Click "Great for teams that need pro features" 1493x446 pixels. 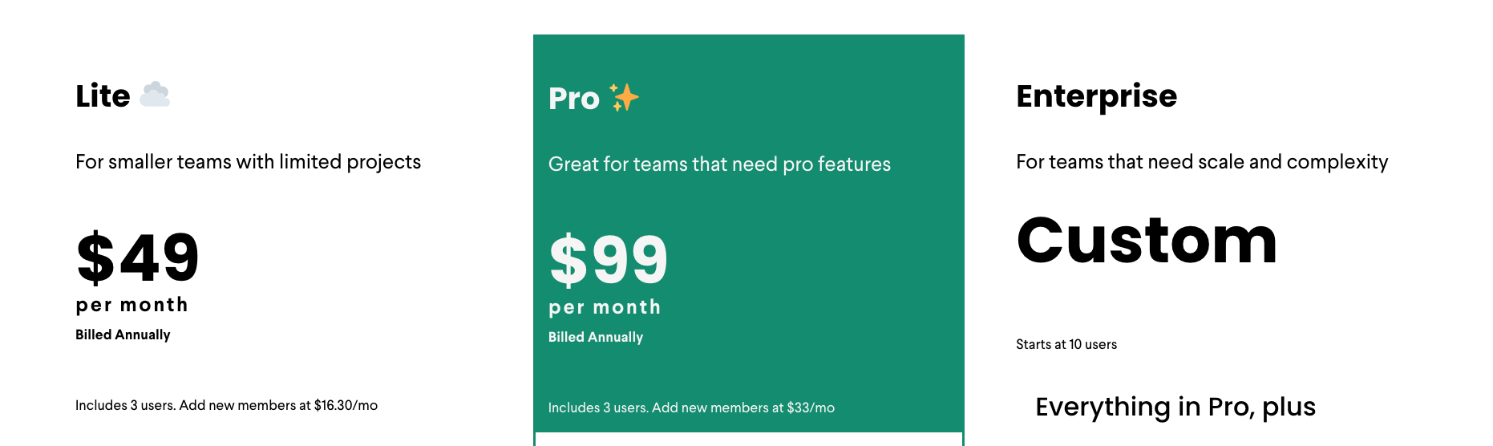tap(719, 164)
